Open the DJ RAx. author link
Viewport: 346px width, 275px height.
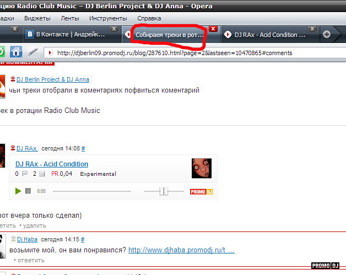click(x=27, y=148)
